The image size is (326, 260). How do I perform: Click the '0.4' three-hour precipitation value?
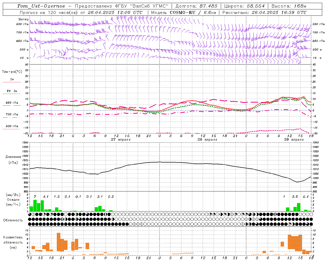click(306, 197)
